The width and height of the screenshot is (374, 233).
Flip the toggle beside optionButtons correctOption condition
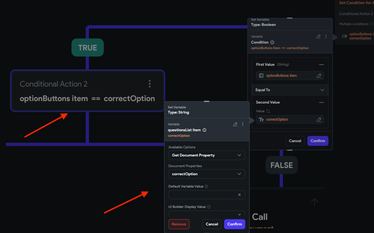tap(344, 36)
